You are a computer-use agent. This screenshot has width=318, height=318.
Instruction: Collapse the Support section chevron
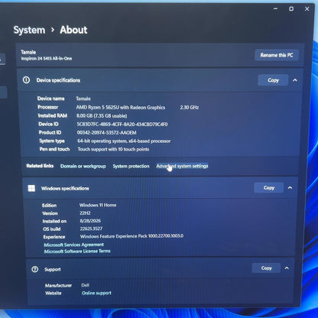pyautogui.click(x=287, y=268)
